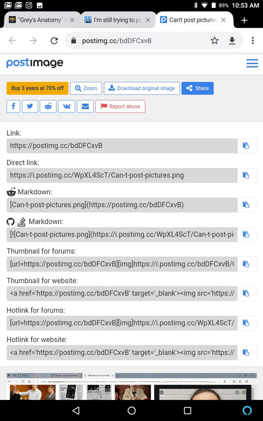Share the image on VK
Image resolution: width=263 pixels, height=421 pixels.
[x=67, y=106]
